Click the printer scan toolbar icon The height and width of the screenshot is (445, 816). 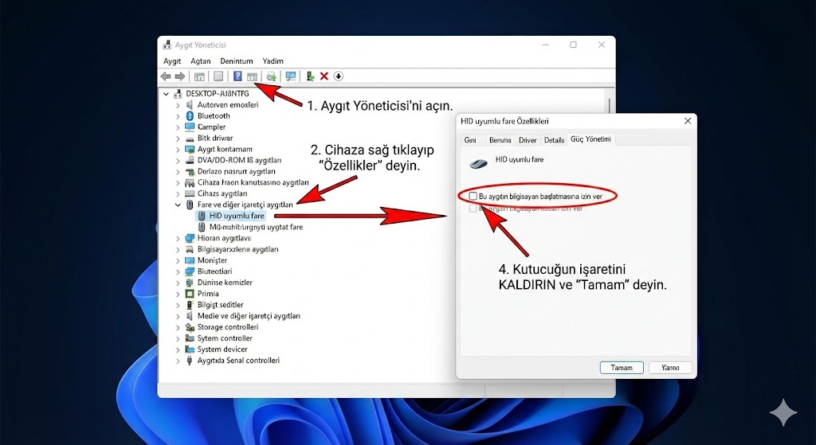(271, 76)
